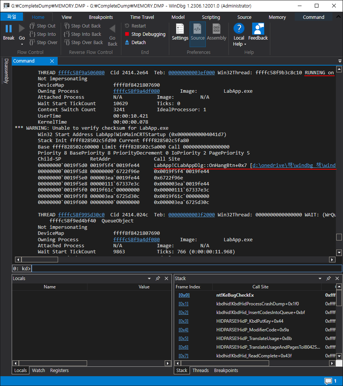Open the feedback chat icon in status bar
The height and width of the screenshot is (386, 343).
coord(328,381)
